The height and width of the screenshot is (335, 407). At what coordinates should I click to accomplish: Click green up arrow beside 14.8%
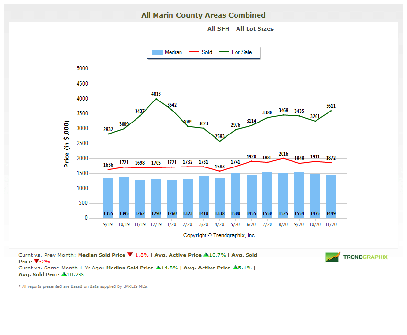pos(158,268)
